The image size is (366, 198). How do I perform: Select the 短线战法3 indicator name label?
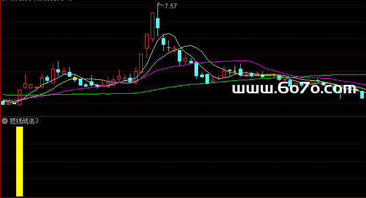pos(24,121)
